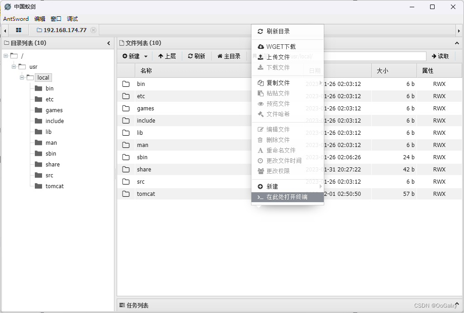Close the 192.168.174.77 tab
464x313 pixels.
coord(93,30)
